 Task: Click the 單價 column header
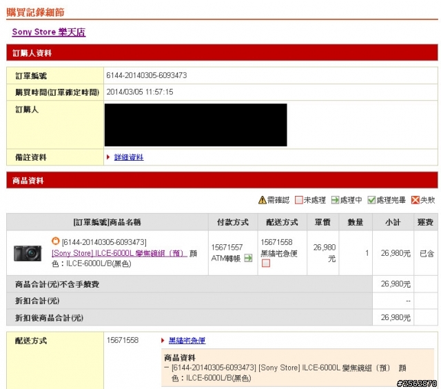(x=322, y=222)
